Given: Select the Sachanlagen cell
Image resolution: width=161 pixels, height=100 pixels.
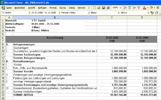Looking at the screenshot, I should 55,48.
